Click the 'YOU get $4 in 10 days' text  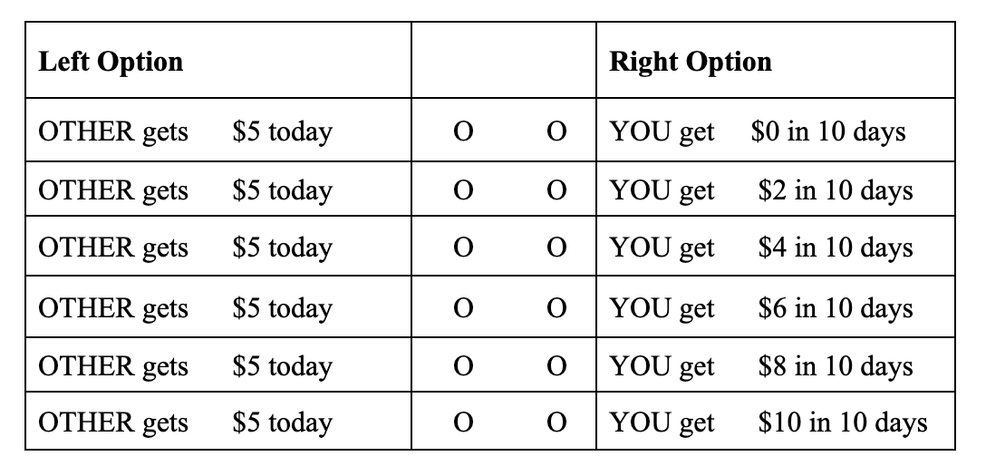[761, 248]
